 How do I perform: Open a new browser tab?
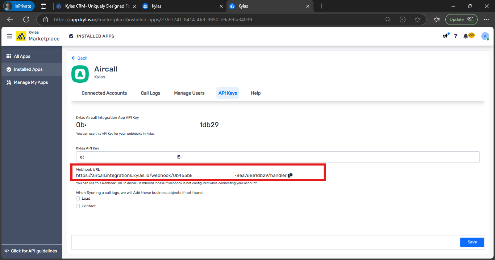click(x=321, y=6)
